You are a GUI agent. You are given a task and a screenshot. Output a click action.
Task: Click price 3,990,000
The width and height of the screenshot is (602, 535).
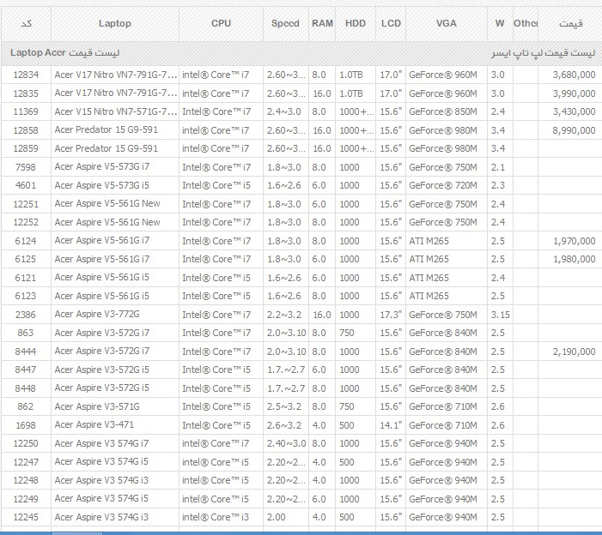click(x=574, y=93)
